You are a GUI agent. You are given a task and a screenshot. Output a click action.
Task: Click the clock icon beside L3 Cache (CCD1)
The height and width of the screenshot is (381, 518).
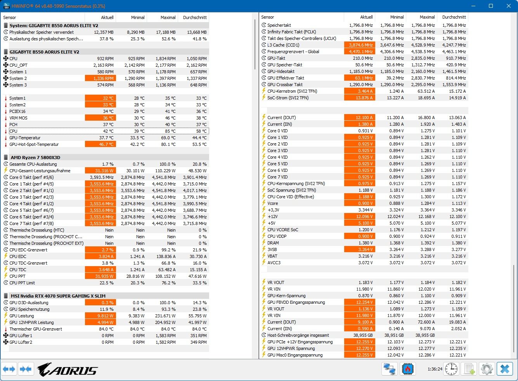[x=264, y=45]
